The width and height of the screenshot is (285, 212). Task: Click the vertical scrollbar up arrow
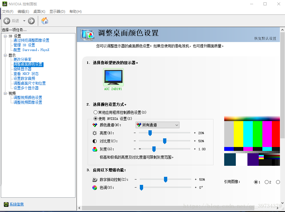coord(282,30)
